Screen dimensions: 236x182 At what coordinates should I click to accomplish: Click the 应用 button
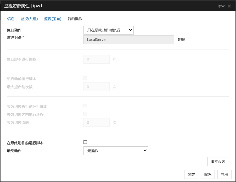point(224,174)
